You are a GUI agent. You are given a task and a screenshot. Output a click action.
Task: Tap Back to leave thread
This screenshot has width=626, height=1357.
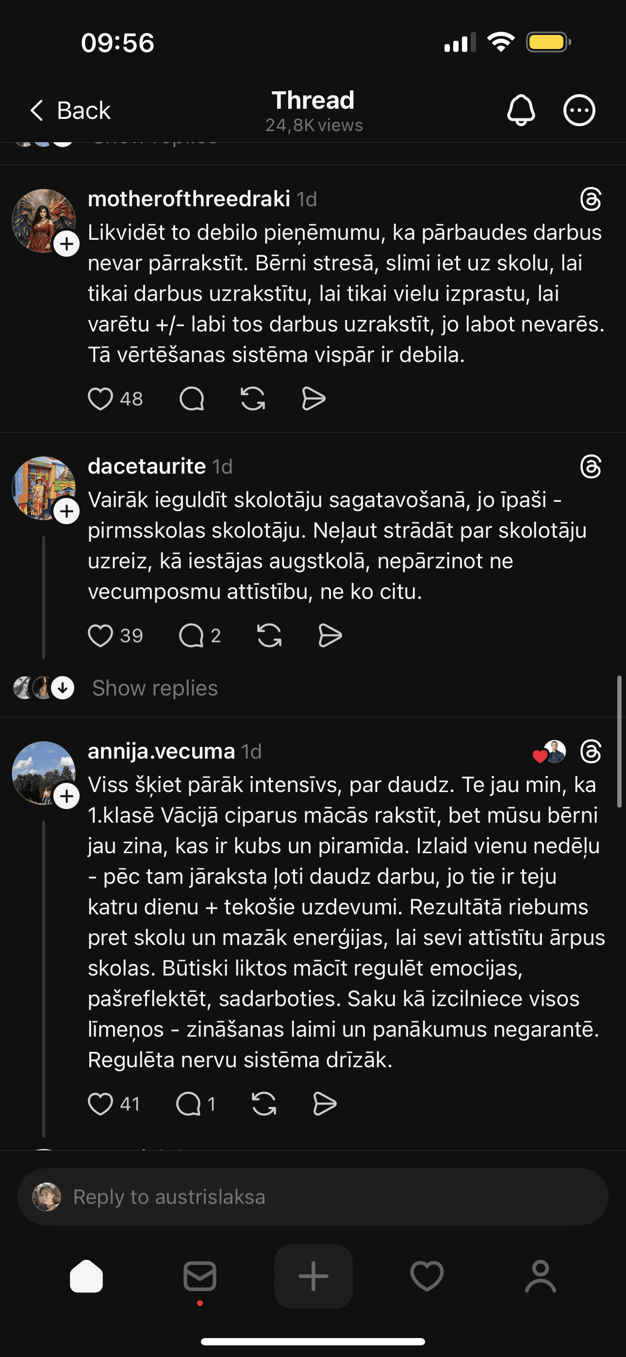point(70,111)
